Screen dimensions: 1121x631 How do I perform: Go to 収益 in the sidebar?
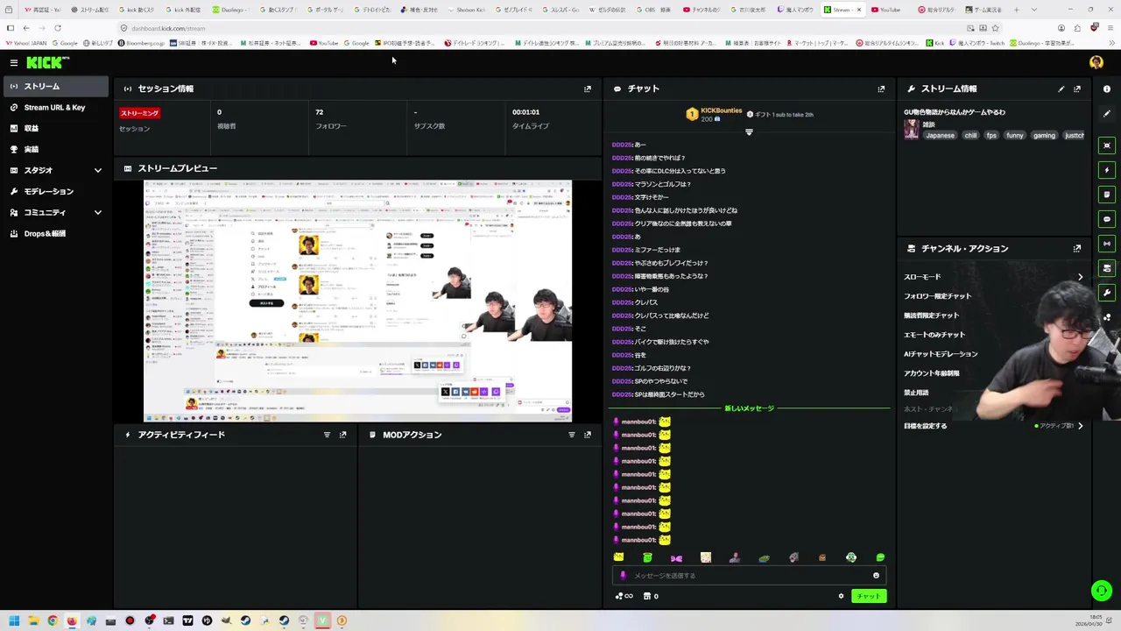[54, 128]
